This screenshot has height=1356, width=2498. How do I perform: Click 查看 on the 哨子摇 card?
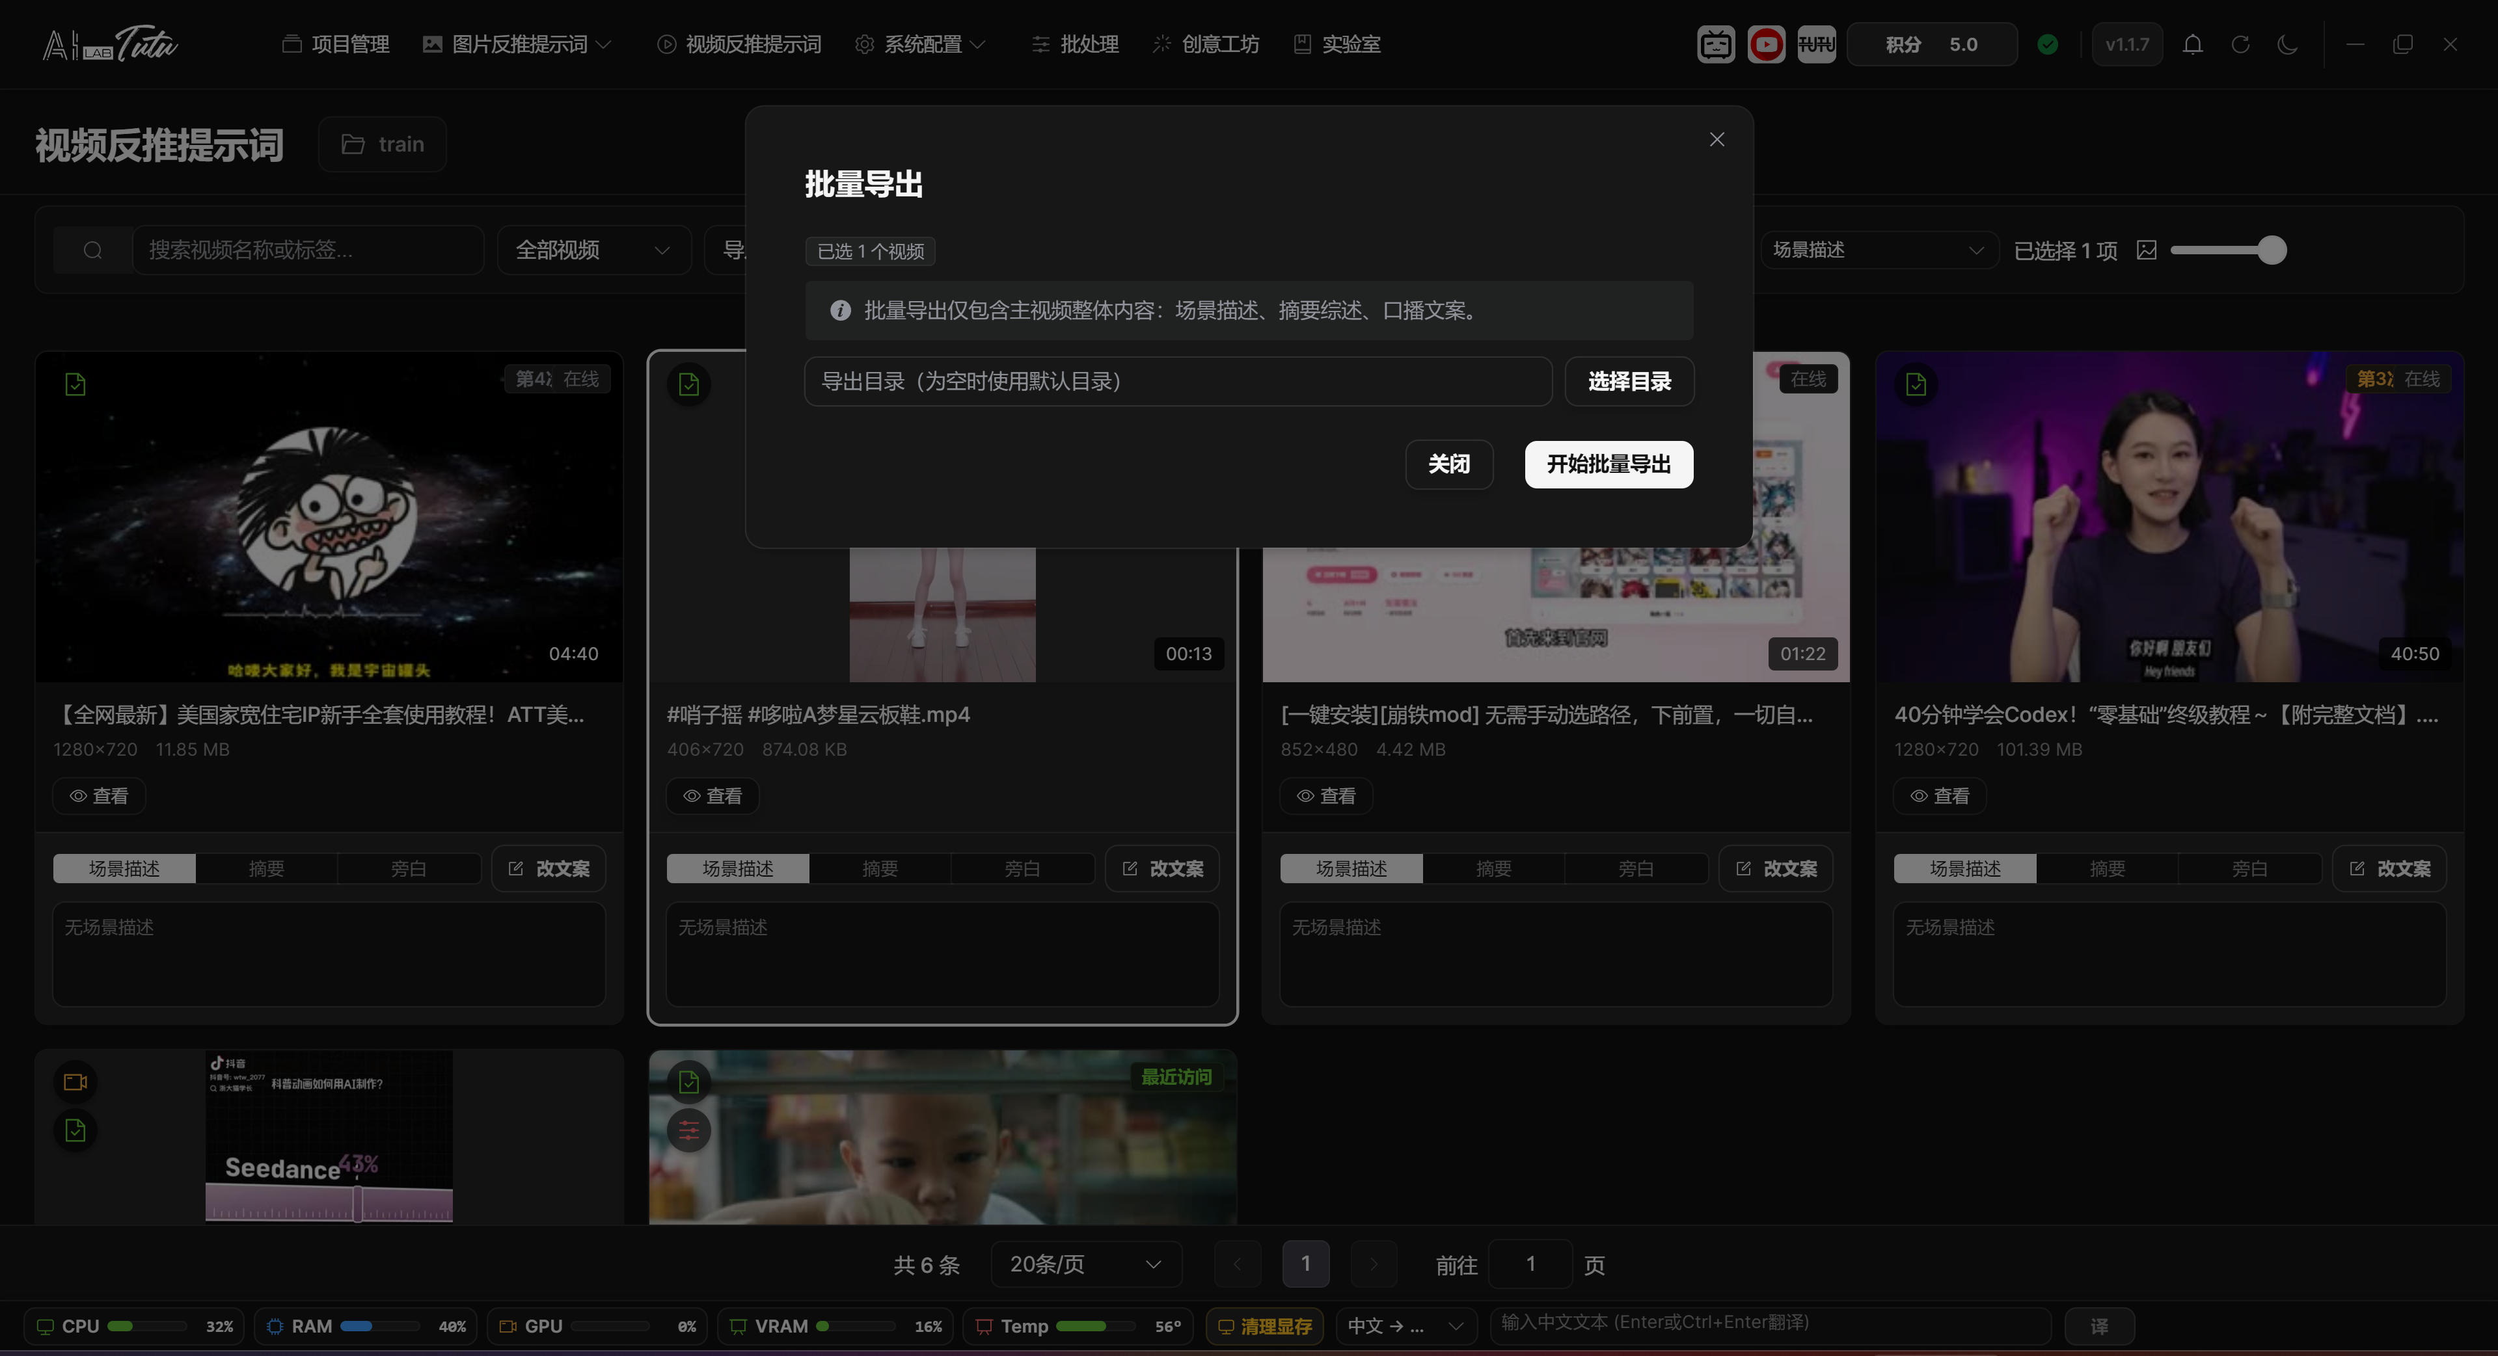(713, 796)
